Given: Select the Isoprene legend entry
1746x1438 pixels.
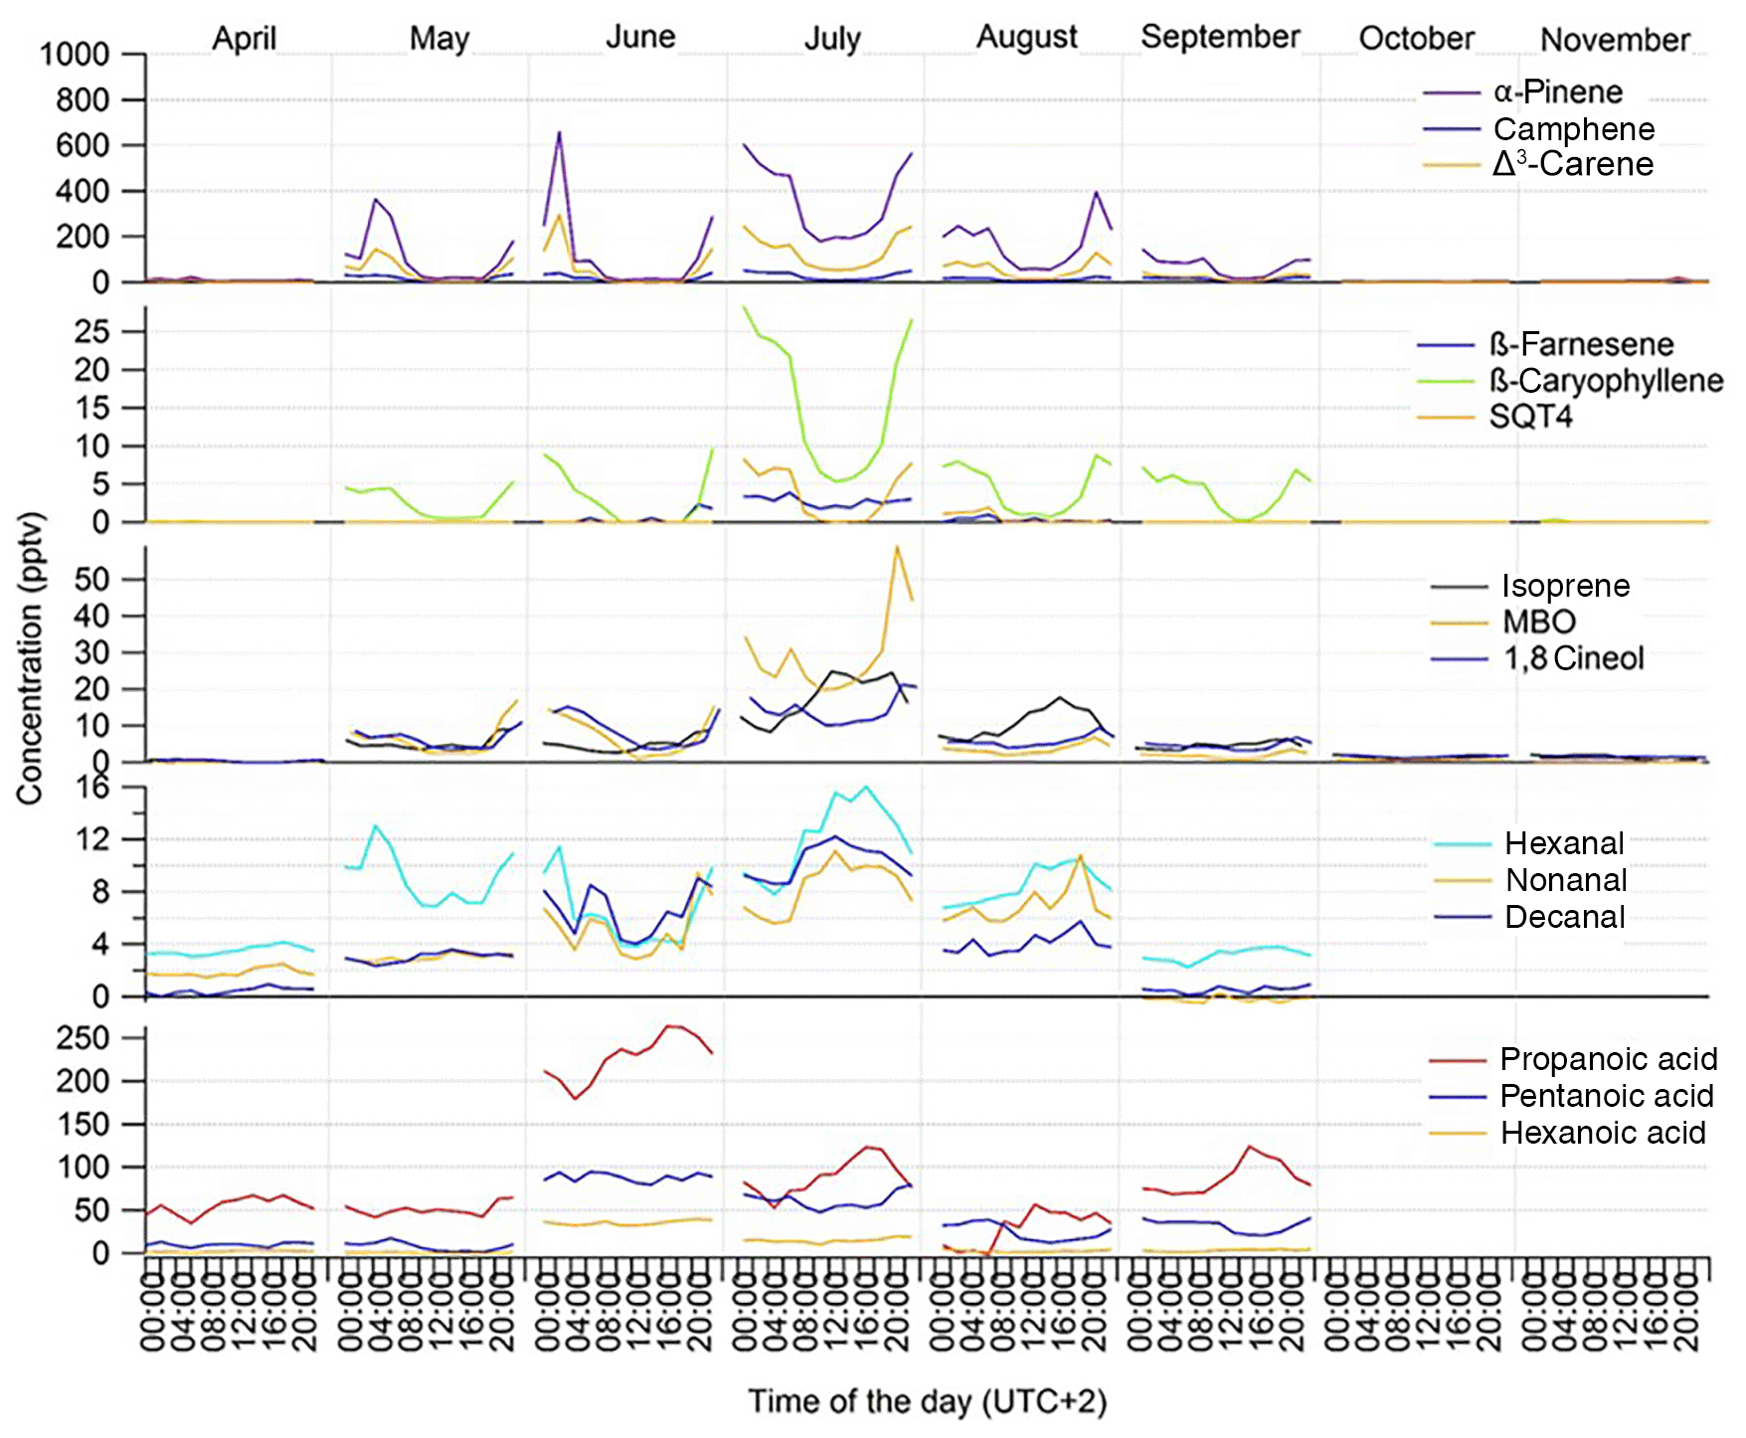Looking at the screenshot, I should point(1565,586).
